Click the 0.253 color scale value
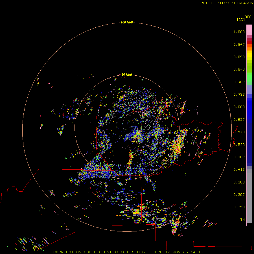The height and width of the screenshot is (254, 254). pos(239,207)
